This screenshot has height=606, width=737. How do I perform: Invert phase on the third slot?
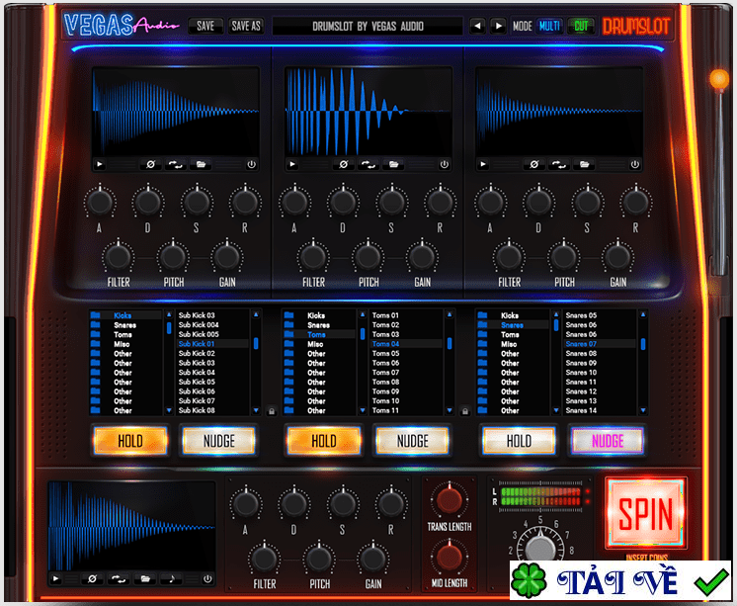click(534, 165)
